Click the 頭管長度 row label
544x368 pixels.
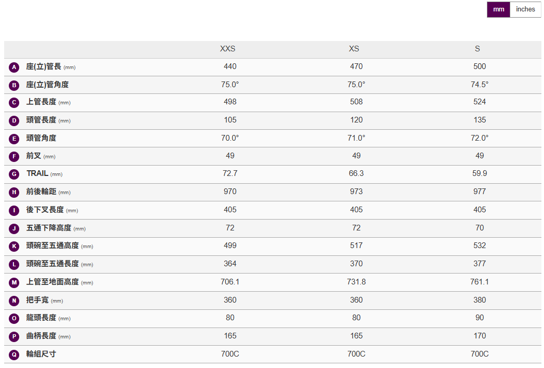41,120
